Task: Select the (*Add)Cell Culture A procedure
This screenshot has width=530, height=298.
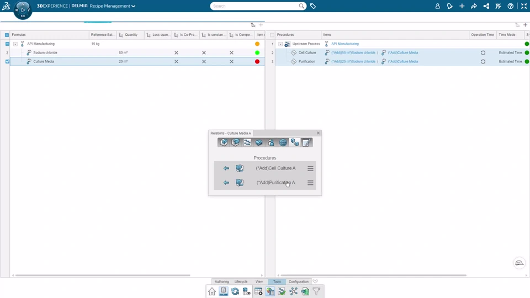Action: [x=275, y=168]
